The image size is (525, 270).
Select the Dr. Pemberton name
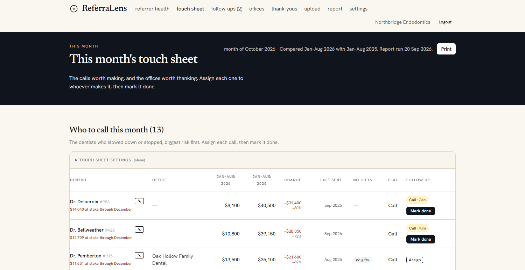click(x=86, y=256)
